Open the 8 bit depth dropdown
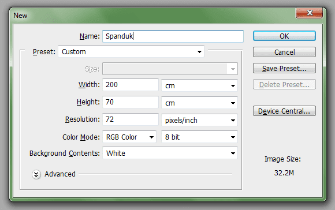 click(x=199, y=137)
